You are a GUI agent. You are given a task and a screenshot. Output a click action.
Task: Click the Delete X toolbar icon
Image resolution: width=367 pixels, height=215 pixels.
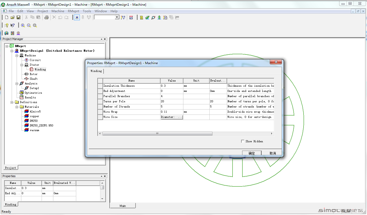click(54, 17)
